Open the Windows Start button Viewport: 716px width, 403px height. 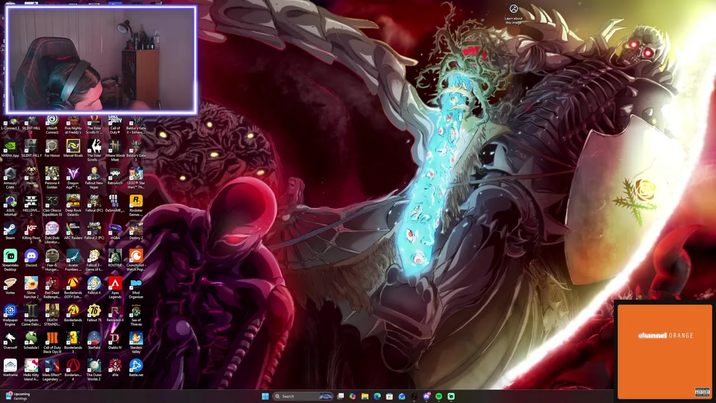point(265,396)
